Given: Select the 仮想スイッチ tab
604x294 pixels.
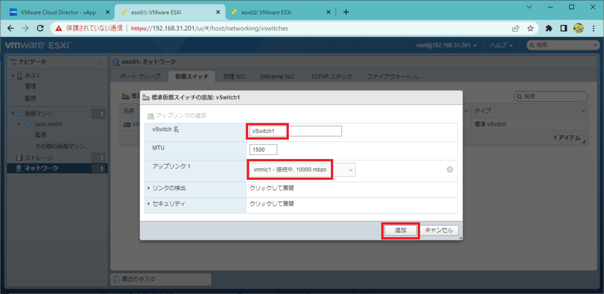Looking at the screenshot, I should pos(192,77).
